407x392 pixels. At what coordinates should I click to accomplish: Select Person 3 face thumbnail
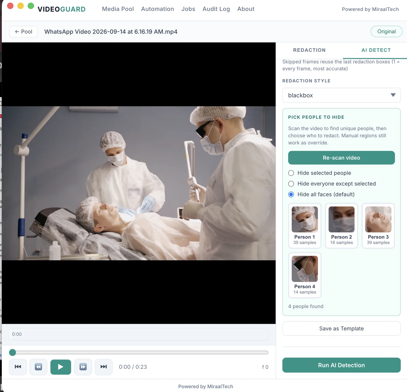378,225
